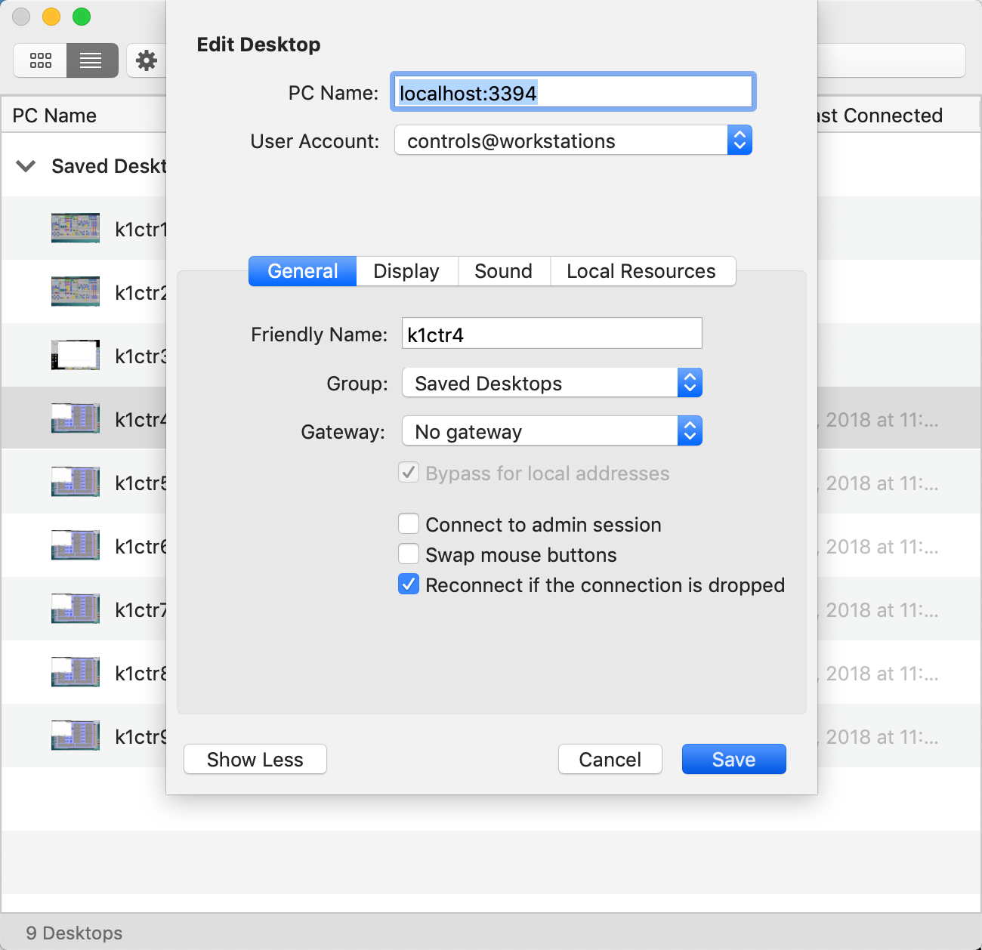
Task: Switch to the Display tab
Action: click(x=406, y=271)
